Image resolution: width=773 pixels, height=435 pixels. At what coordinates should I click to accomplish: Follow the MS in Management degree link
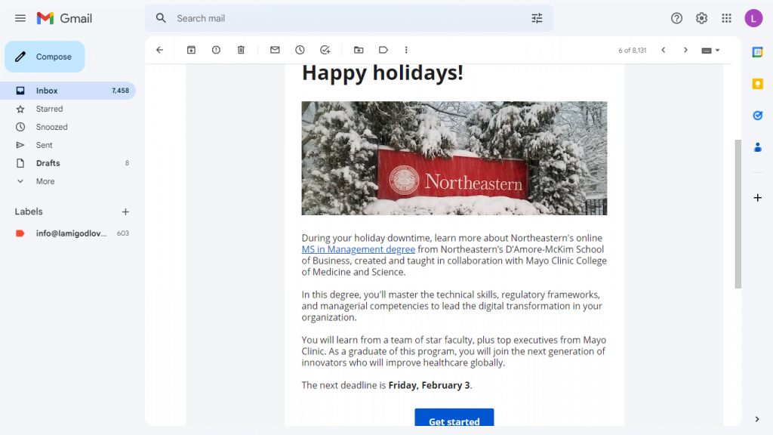pos(358,249)
